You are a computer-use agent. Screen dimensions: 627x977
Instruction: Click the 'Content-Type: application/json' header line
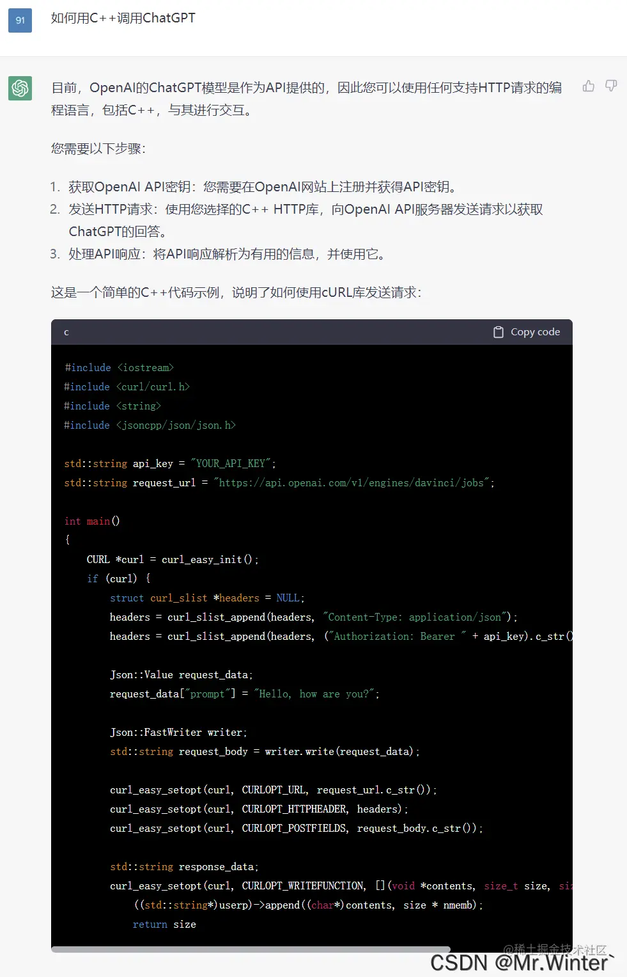coord(313,617)
